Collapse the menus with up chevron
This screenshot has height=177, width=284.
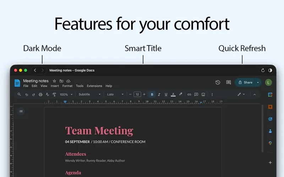point(255,95)
